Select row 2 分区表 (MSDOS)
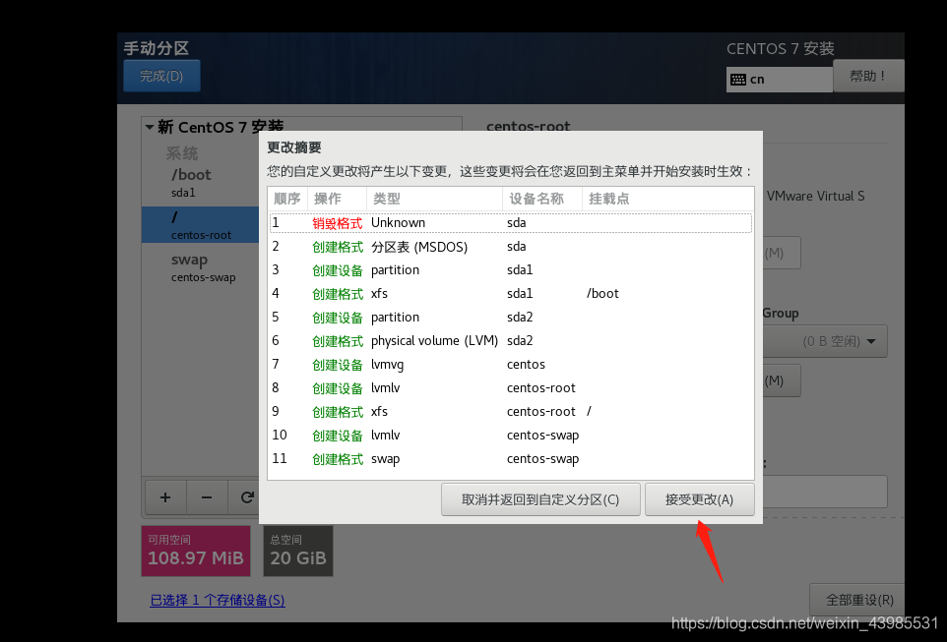The image size is (947, 642). [511, 246]
